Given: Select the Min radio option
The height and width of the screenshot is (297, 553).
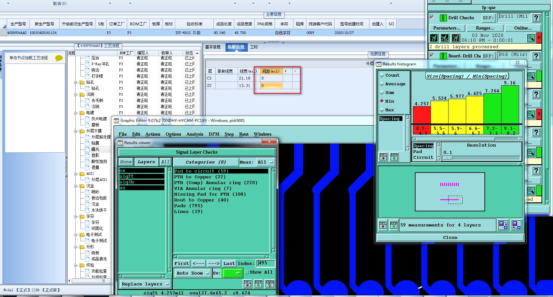Looking at the screenshot, I should (382, 101).
